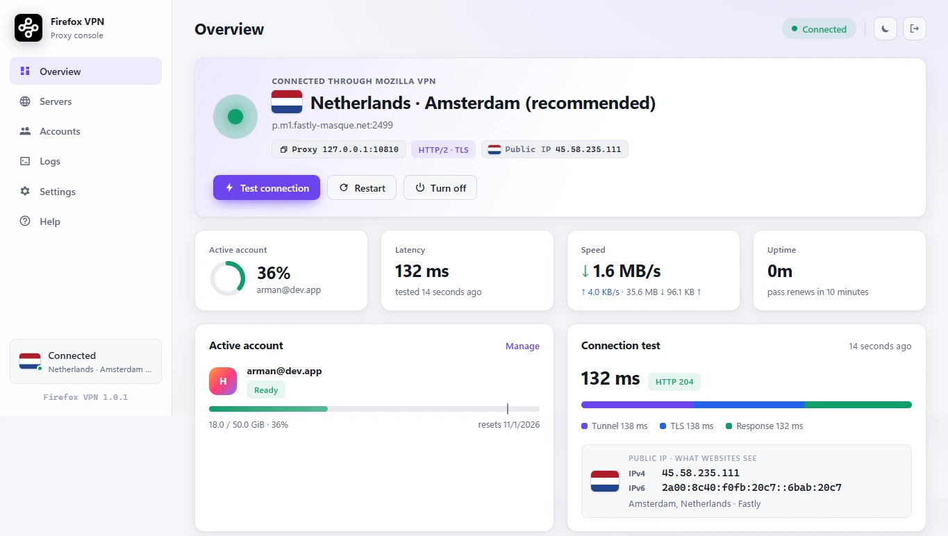Click the sign out icon in header
948x536 pixels.
click(x=915, y=28)
